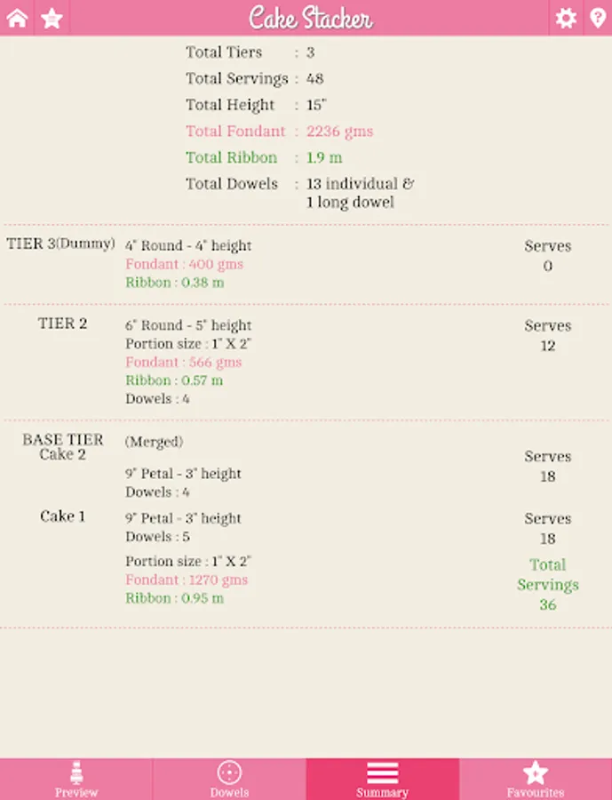Image resolution: width=612 pixels, height=800 pixels.
Task: Select the TIER 3 (Dummy) row
Action: pyautogui.click(x=60, y=244)
